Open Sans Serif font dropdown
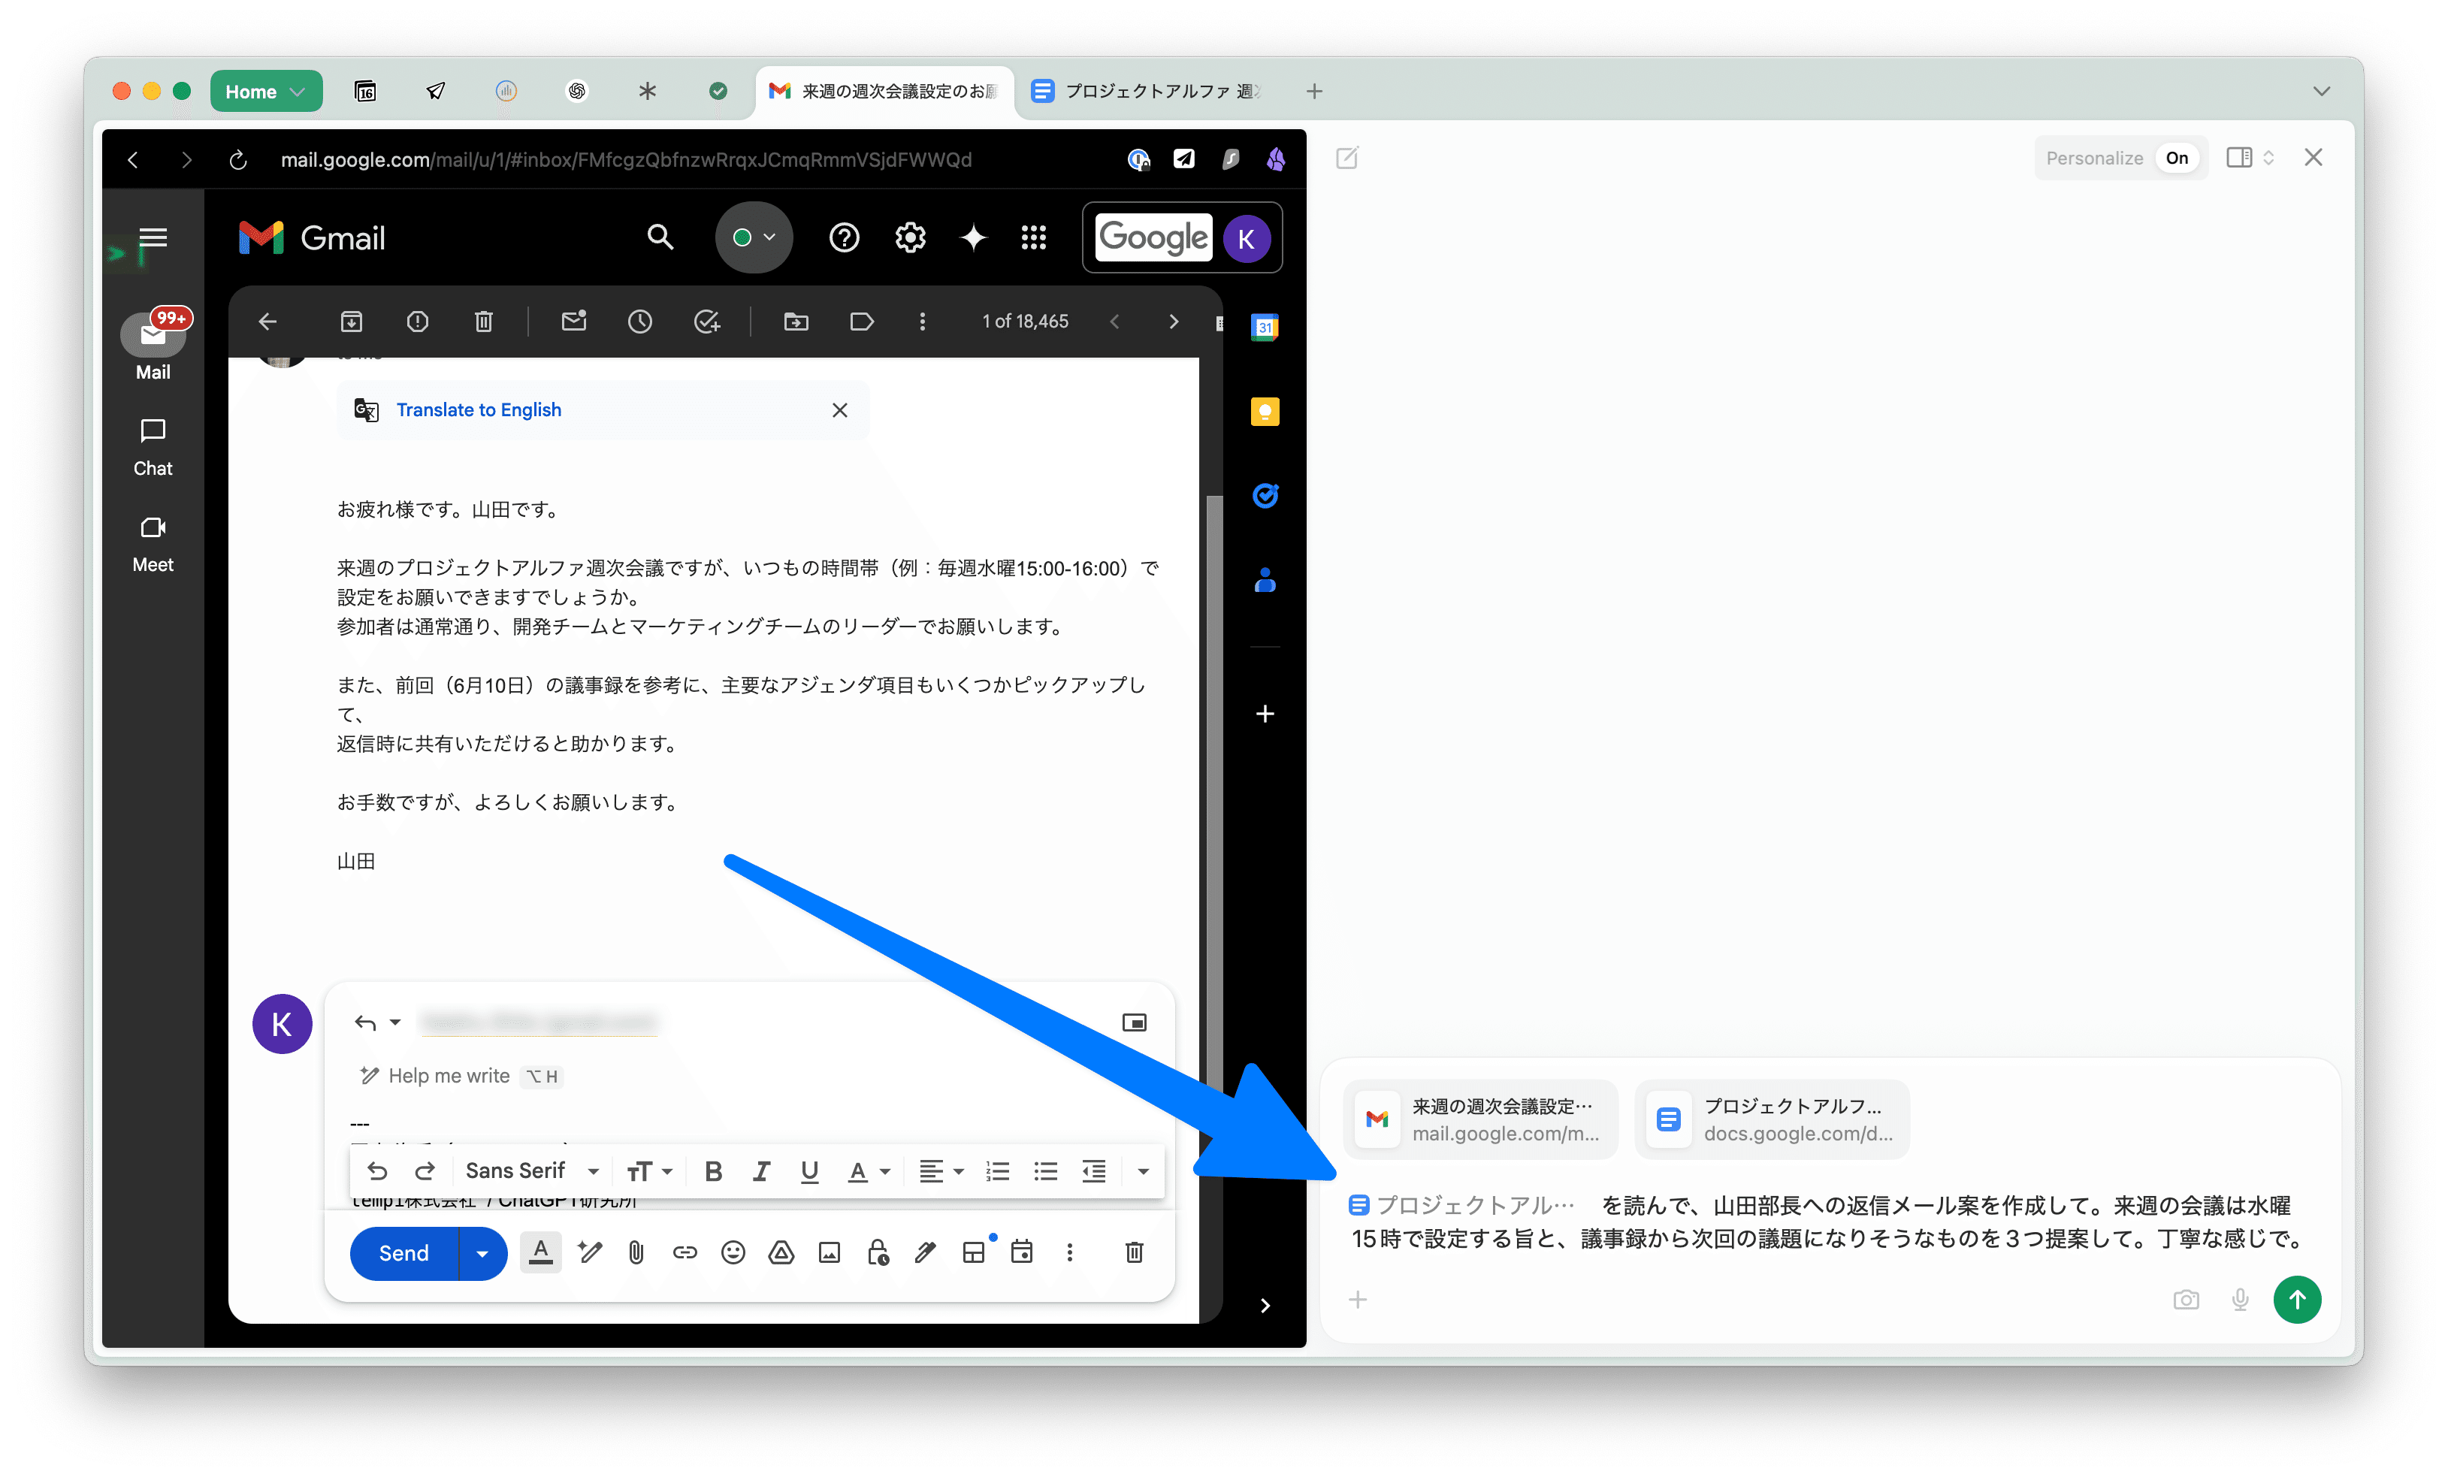The width and height of the screenshot is (2448, 1477). (x=531, y=1171)
